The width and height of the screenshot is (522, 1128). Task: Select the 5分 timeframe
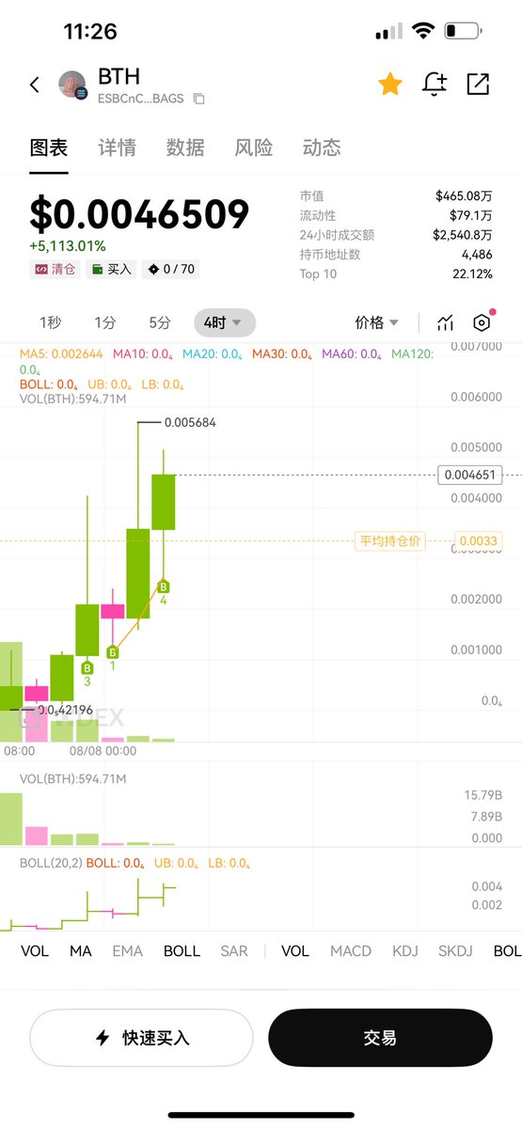coord(160,322)
